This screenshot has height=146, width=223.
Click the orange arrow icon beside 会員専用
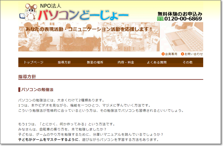(x=163, y=54)
